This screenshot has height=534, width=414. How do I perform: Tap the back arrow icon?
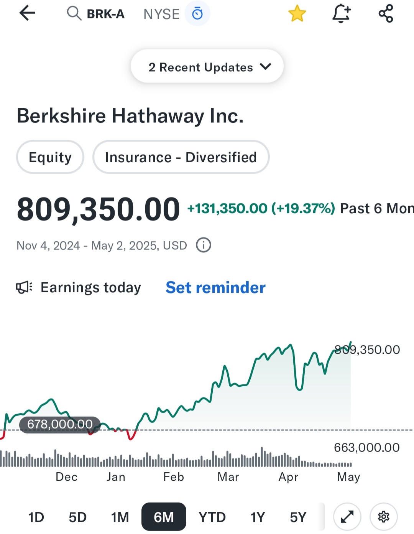coord(27,13)
